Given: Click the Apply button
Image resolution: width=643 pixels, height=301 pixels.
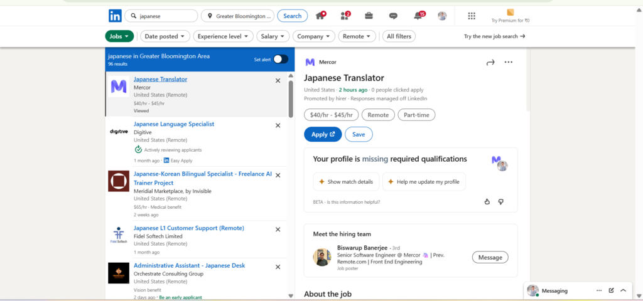Looking at the screenshot, I should pyautogui.click(x=323, y=134).
